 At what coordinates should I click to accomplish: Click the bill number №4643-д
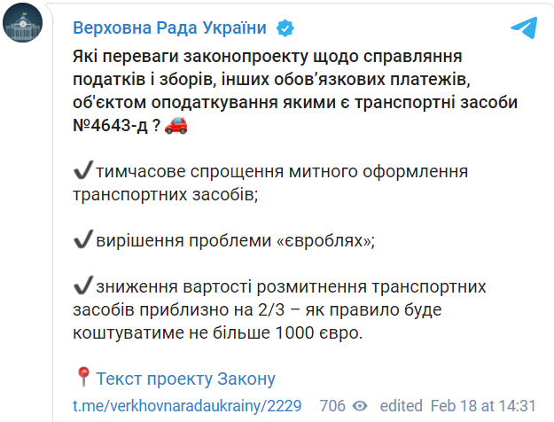[x=110, y=125]
